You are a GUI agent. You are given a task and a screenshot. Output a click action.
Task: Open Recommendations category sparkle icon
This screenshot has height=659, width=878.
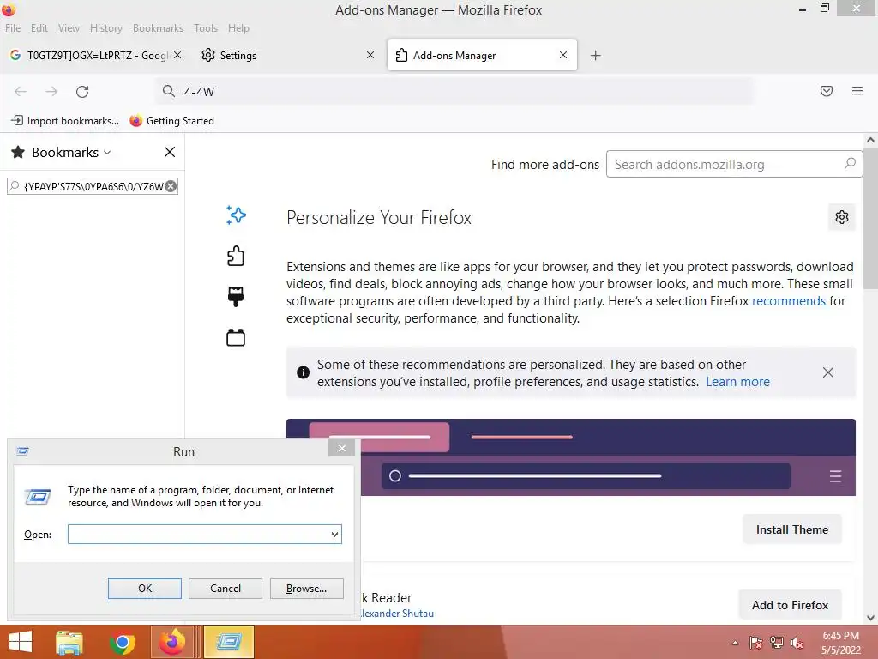[x=236, y=215]
